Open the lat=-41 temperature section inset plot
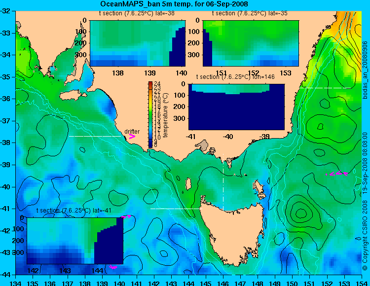The height and width of the screenshot is (286, 370). 75,241
